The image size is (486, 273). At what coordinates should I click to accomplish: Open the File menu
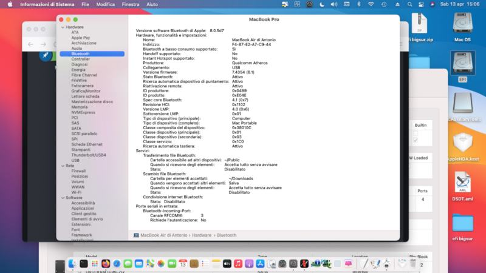point(85,4)
